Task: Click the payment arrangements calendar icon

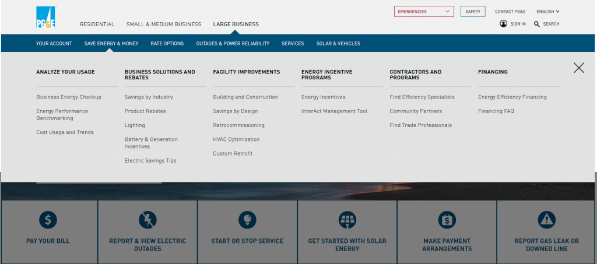Action: (447, 220)
